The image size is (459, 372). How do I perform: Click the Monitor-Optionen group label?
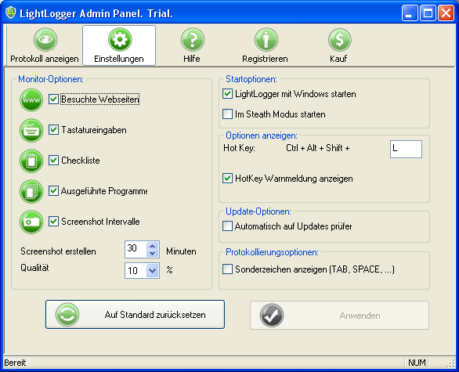(x=51, y=79)
